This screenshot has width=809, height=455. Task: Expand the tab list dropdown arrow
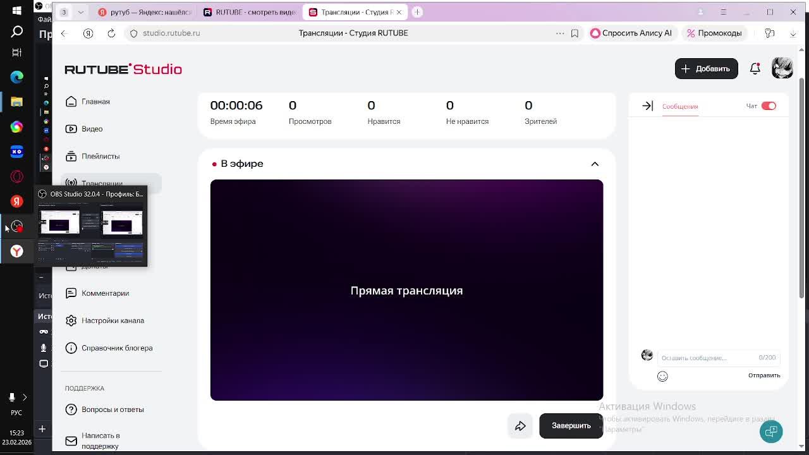tap(80, 12)
